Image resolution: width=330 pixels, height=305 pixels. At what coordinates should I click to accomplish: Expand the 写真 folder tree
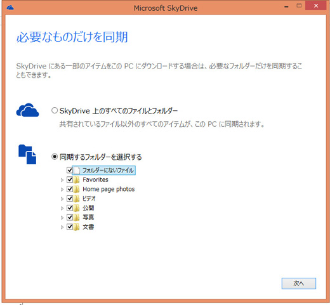62,217
